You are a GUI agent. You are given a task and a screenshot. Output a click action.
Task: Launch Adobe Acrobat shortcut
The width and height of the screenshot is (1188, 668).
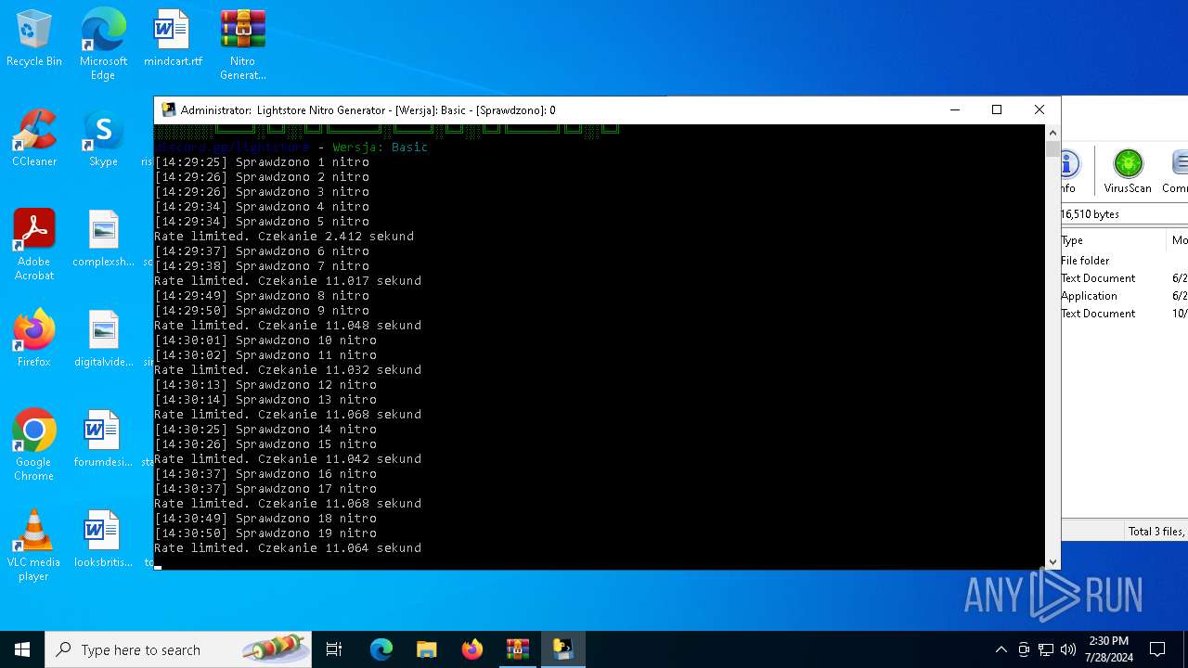34,245
